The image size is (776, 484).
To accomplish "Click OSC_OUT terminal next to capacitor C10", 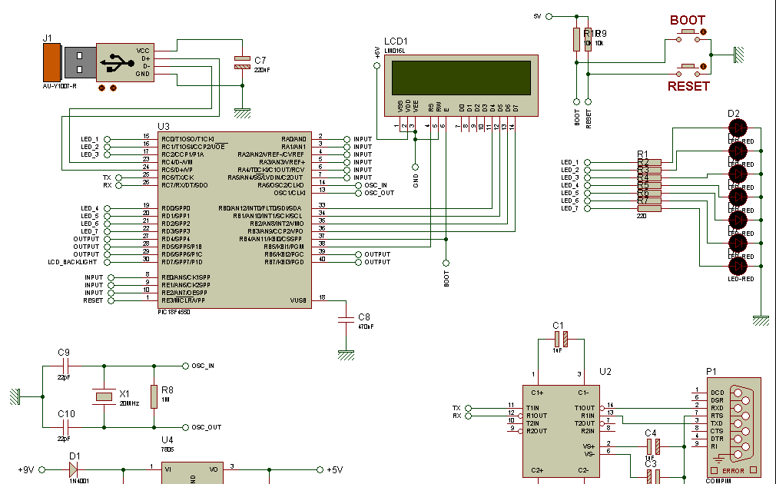I will pyautogui.click(x=186, y=427).
